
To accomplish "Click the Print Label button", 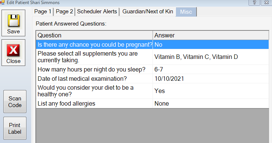I will (15, 128).
